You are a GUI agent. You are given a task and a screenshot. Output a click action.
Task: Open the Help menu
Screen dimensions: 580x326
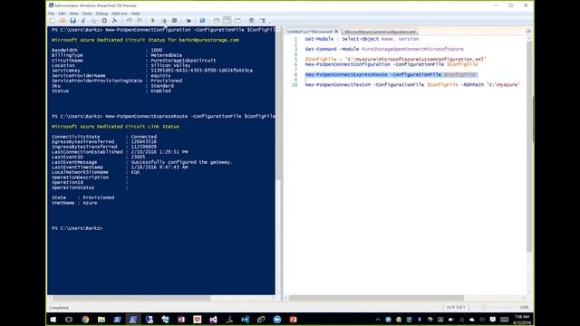[135, 14]
